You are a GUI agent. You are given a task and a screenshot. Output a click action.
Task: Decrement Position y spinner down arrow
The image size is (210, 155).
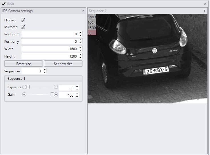pos(80,43)
